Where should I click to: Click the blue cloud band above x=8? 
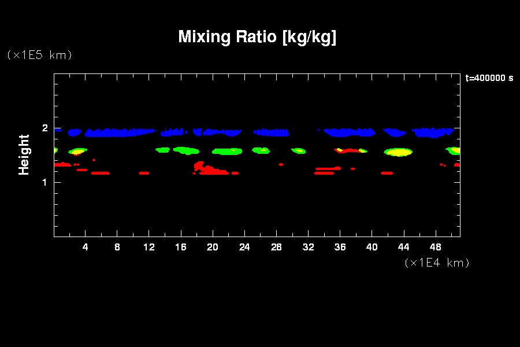click(116, 133)
